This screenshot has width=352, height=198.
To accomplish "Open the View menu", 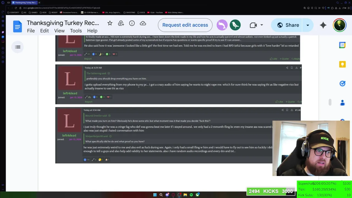I will pos(59,31).
